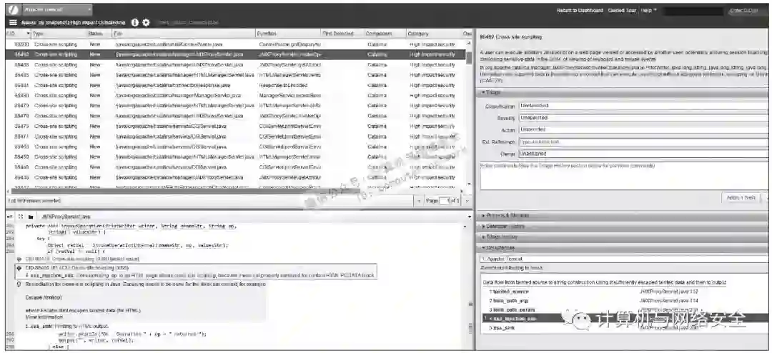Click the Coverity logo icon
The image size is (772, 353).
pos(12,10)
